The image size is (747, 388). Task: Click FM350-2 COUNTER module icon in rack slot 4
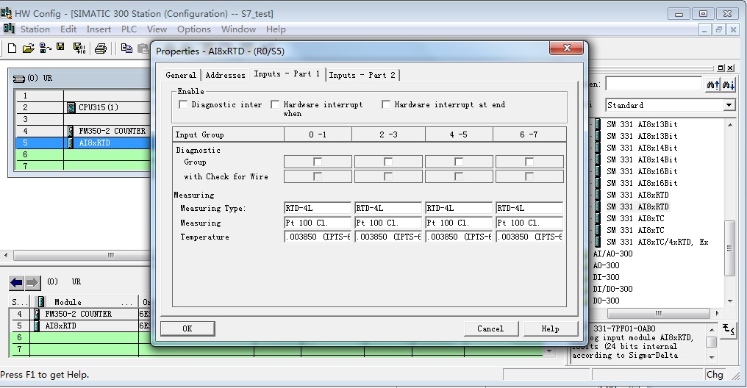pos(71,131)
